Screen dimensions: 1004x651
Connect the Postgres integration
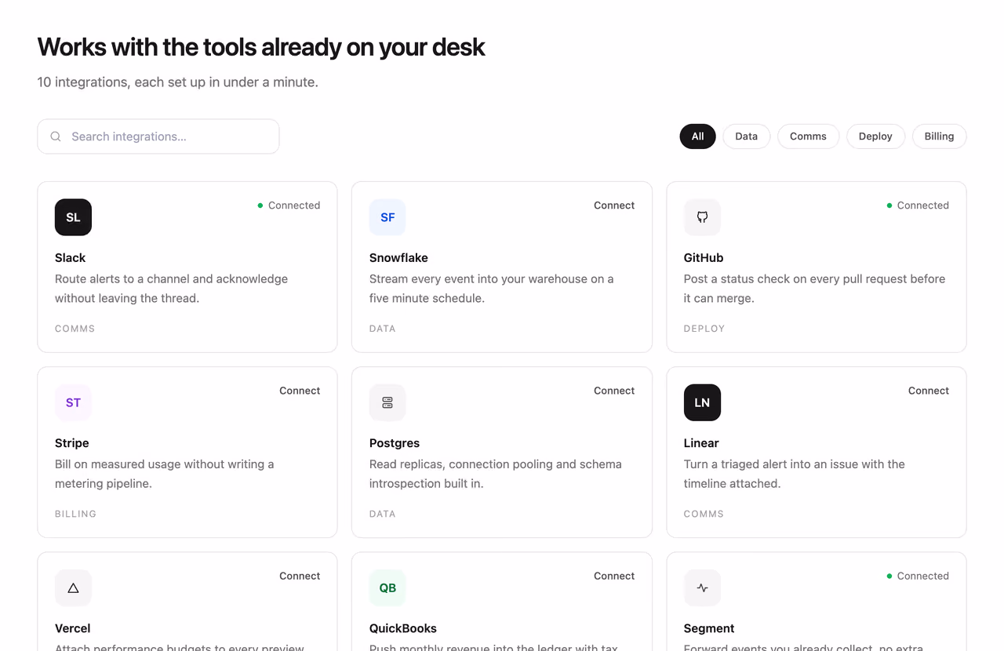[x=614, y=391]
